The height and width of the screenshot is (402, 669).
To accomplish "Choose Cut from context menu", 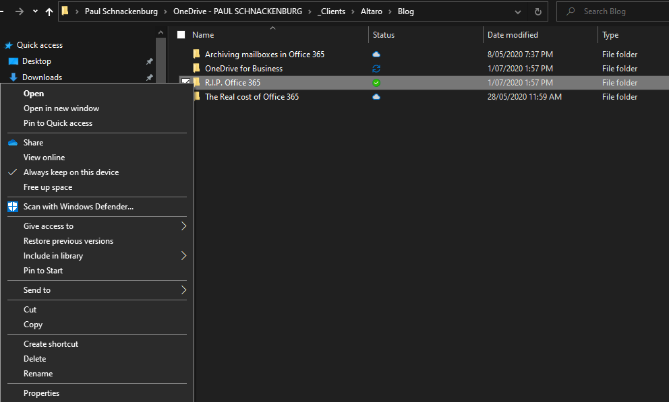I will [30, 310].
